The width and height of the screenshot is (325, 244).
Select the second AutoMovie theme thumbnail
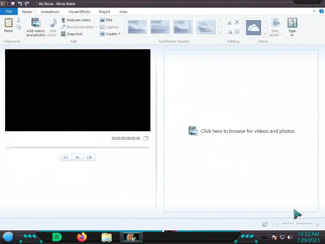[160, 27]
